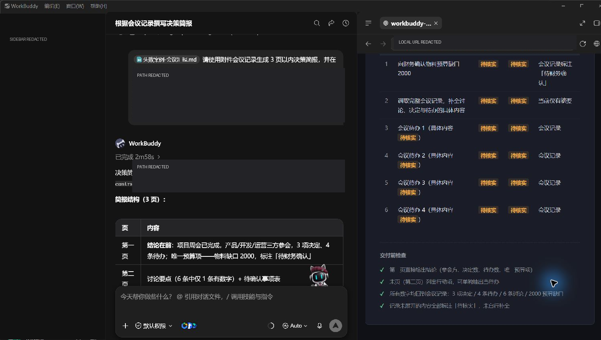Reload the preview page
Viewport: 601px width, 340px height.
tap(583, 44)
